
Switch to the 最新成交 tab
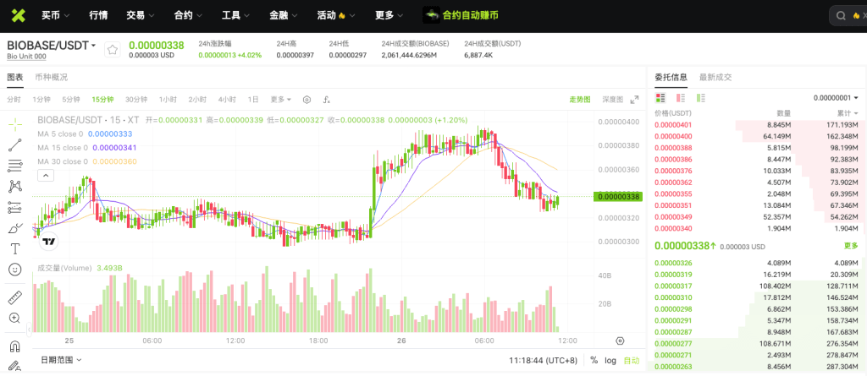715,77
